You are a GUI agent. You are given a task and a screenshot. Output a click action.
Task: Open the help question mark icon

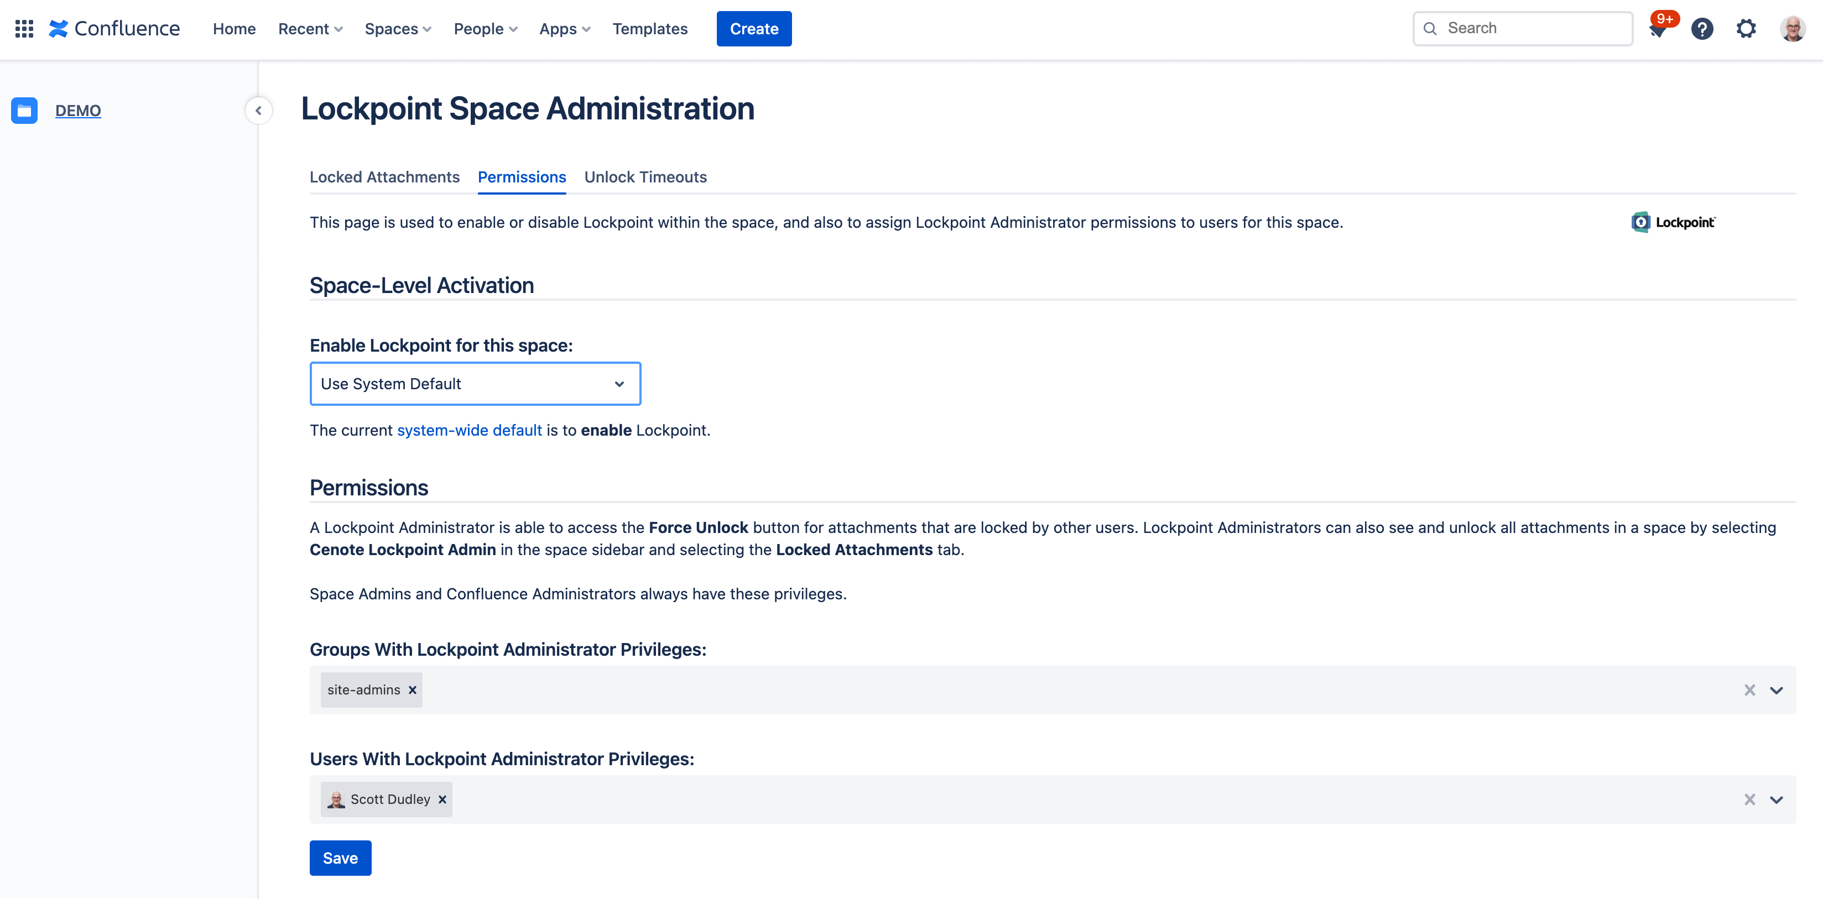pyautogui.click(x=1702, y=29)
